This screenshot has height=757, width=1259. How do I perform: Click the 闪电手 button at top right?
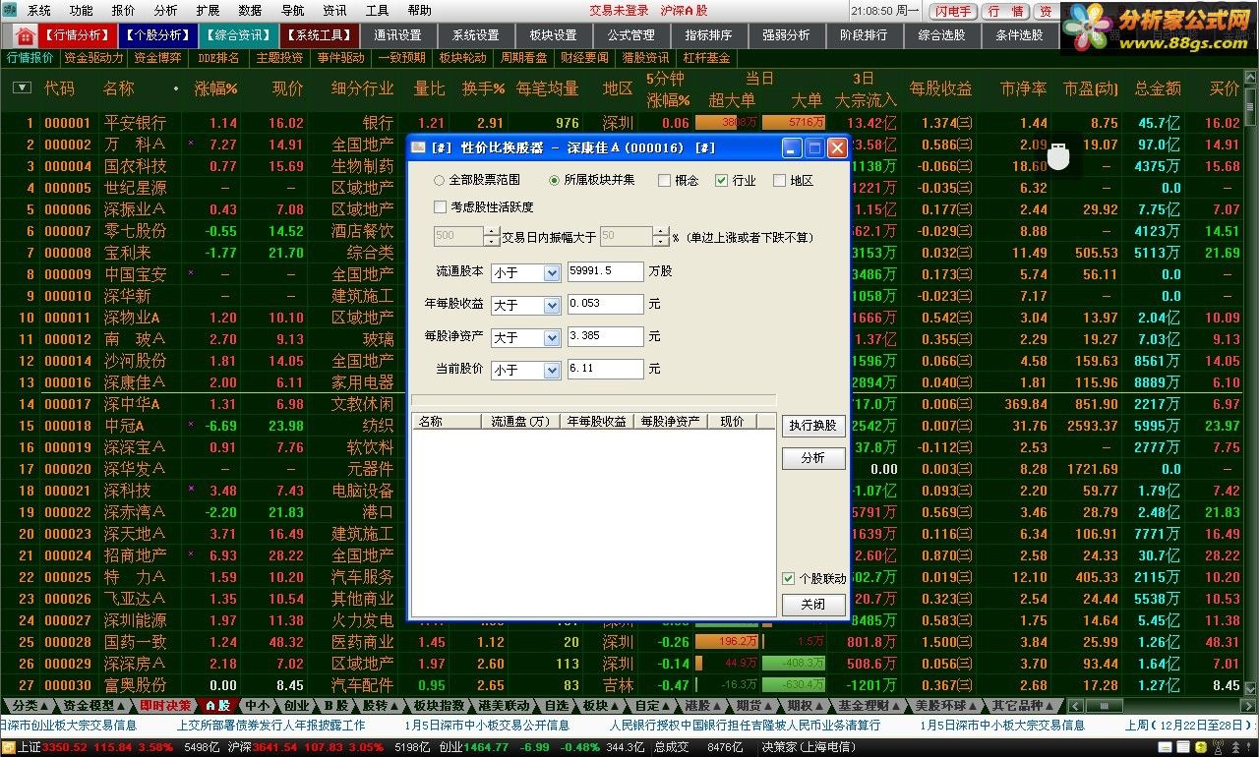click(x=951, y=11)
